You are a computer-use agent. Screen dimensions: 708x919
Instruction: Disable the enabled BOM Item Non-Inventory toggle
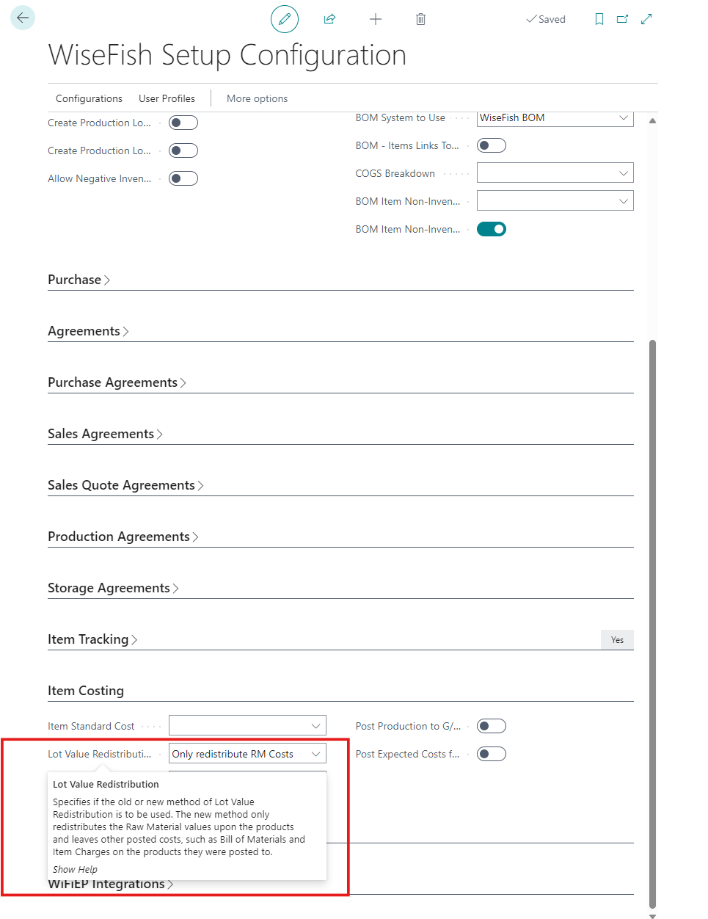(x=492, y=229)
